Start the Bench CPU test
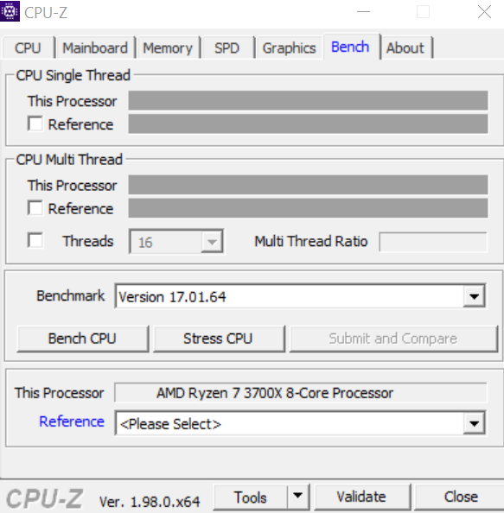504x513 pixels. (82, 339)
